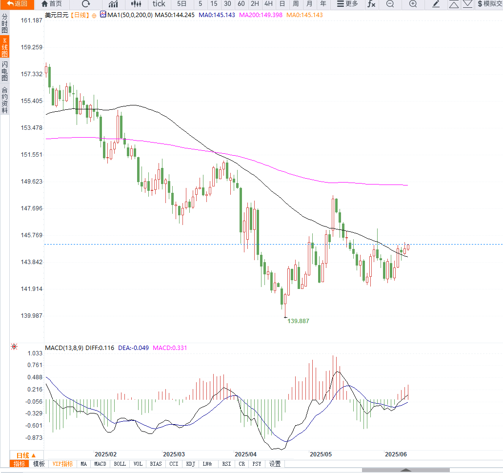Screen dimensions: 503x473
Task: Select the 指标 bottom tab
Action: [19, 464]
